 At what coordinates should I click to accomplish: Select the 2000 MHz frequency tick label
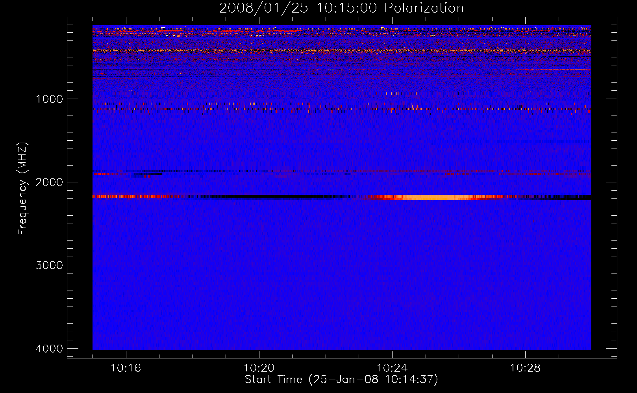coord(49,182)
